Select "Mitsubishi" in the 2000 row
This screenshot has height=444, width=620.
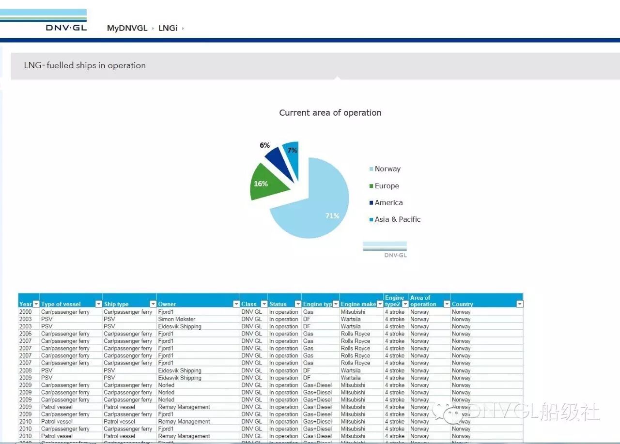click(353, 312)
